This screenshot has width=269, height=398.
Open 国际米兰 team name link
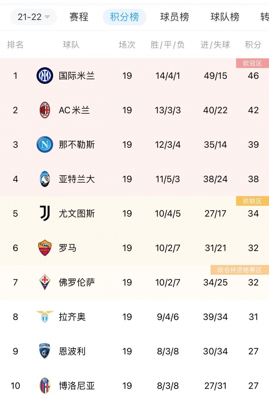[77, 76]
